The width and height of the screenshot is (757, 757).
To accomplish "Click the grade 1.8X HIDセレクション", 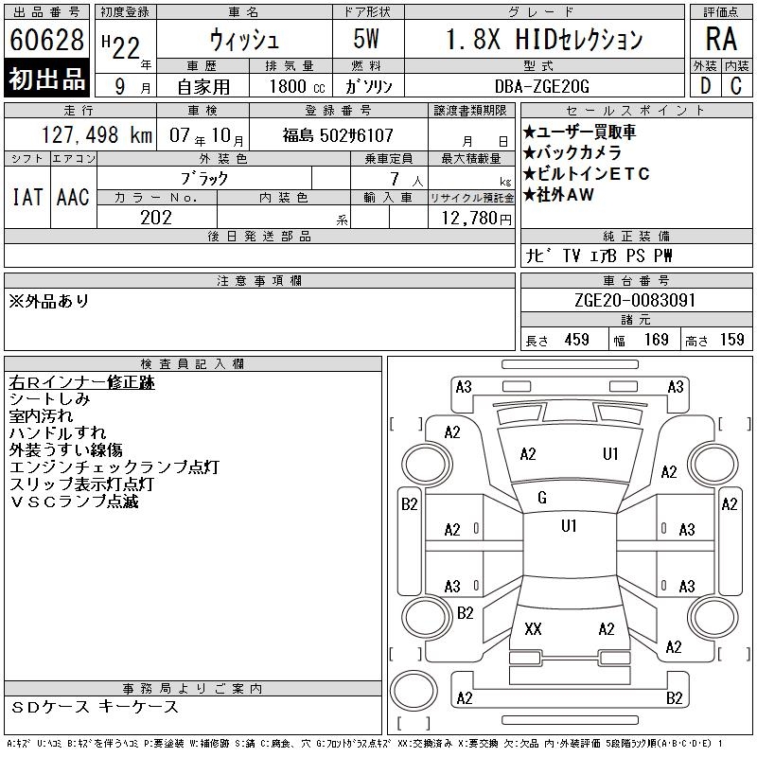I will pyautogui.click(x=544, y=39).
